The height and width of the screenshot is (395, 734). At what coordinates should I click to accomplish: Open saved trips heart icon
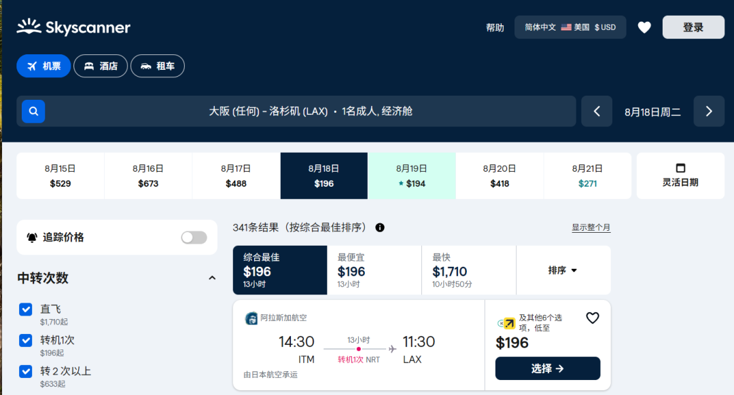click(644, 27)
